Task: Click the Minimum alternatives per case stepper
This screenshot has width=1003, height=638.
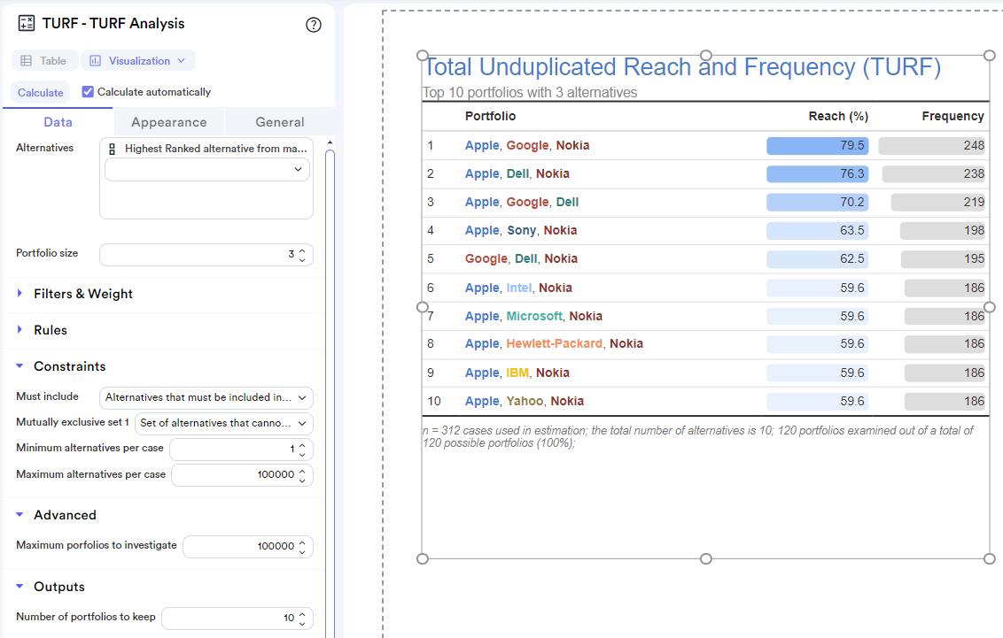Action: (x=302, y=450)
